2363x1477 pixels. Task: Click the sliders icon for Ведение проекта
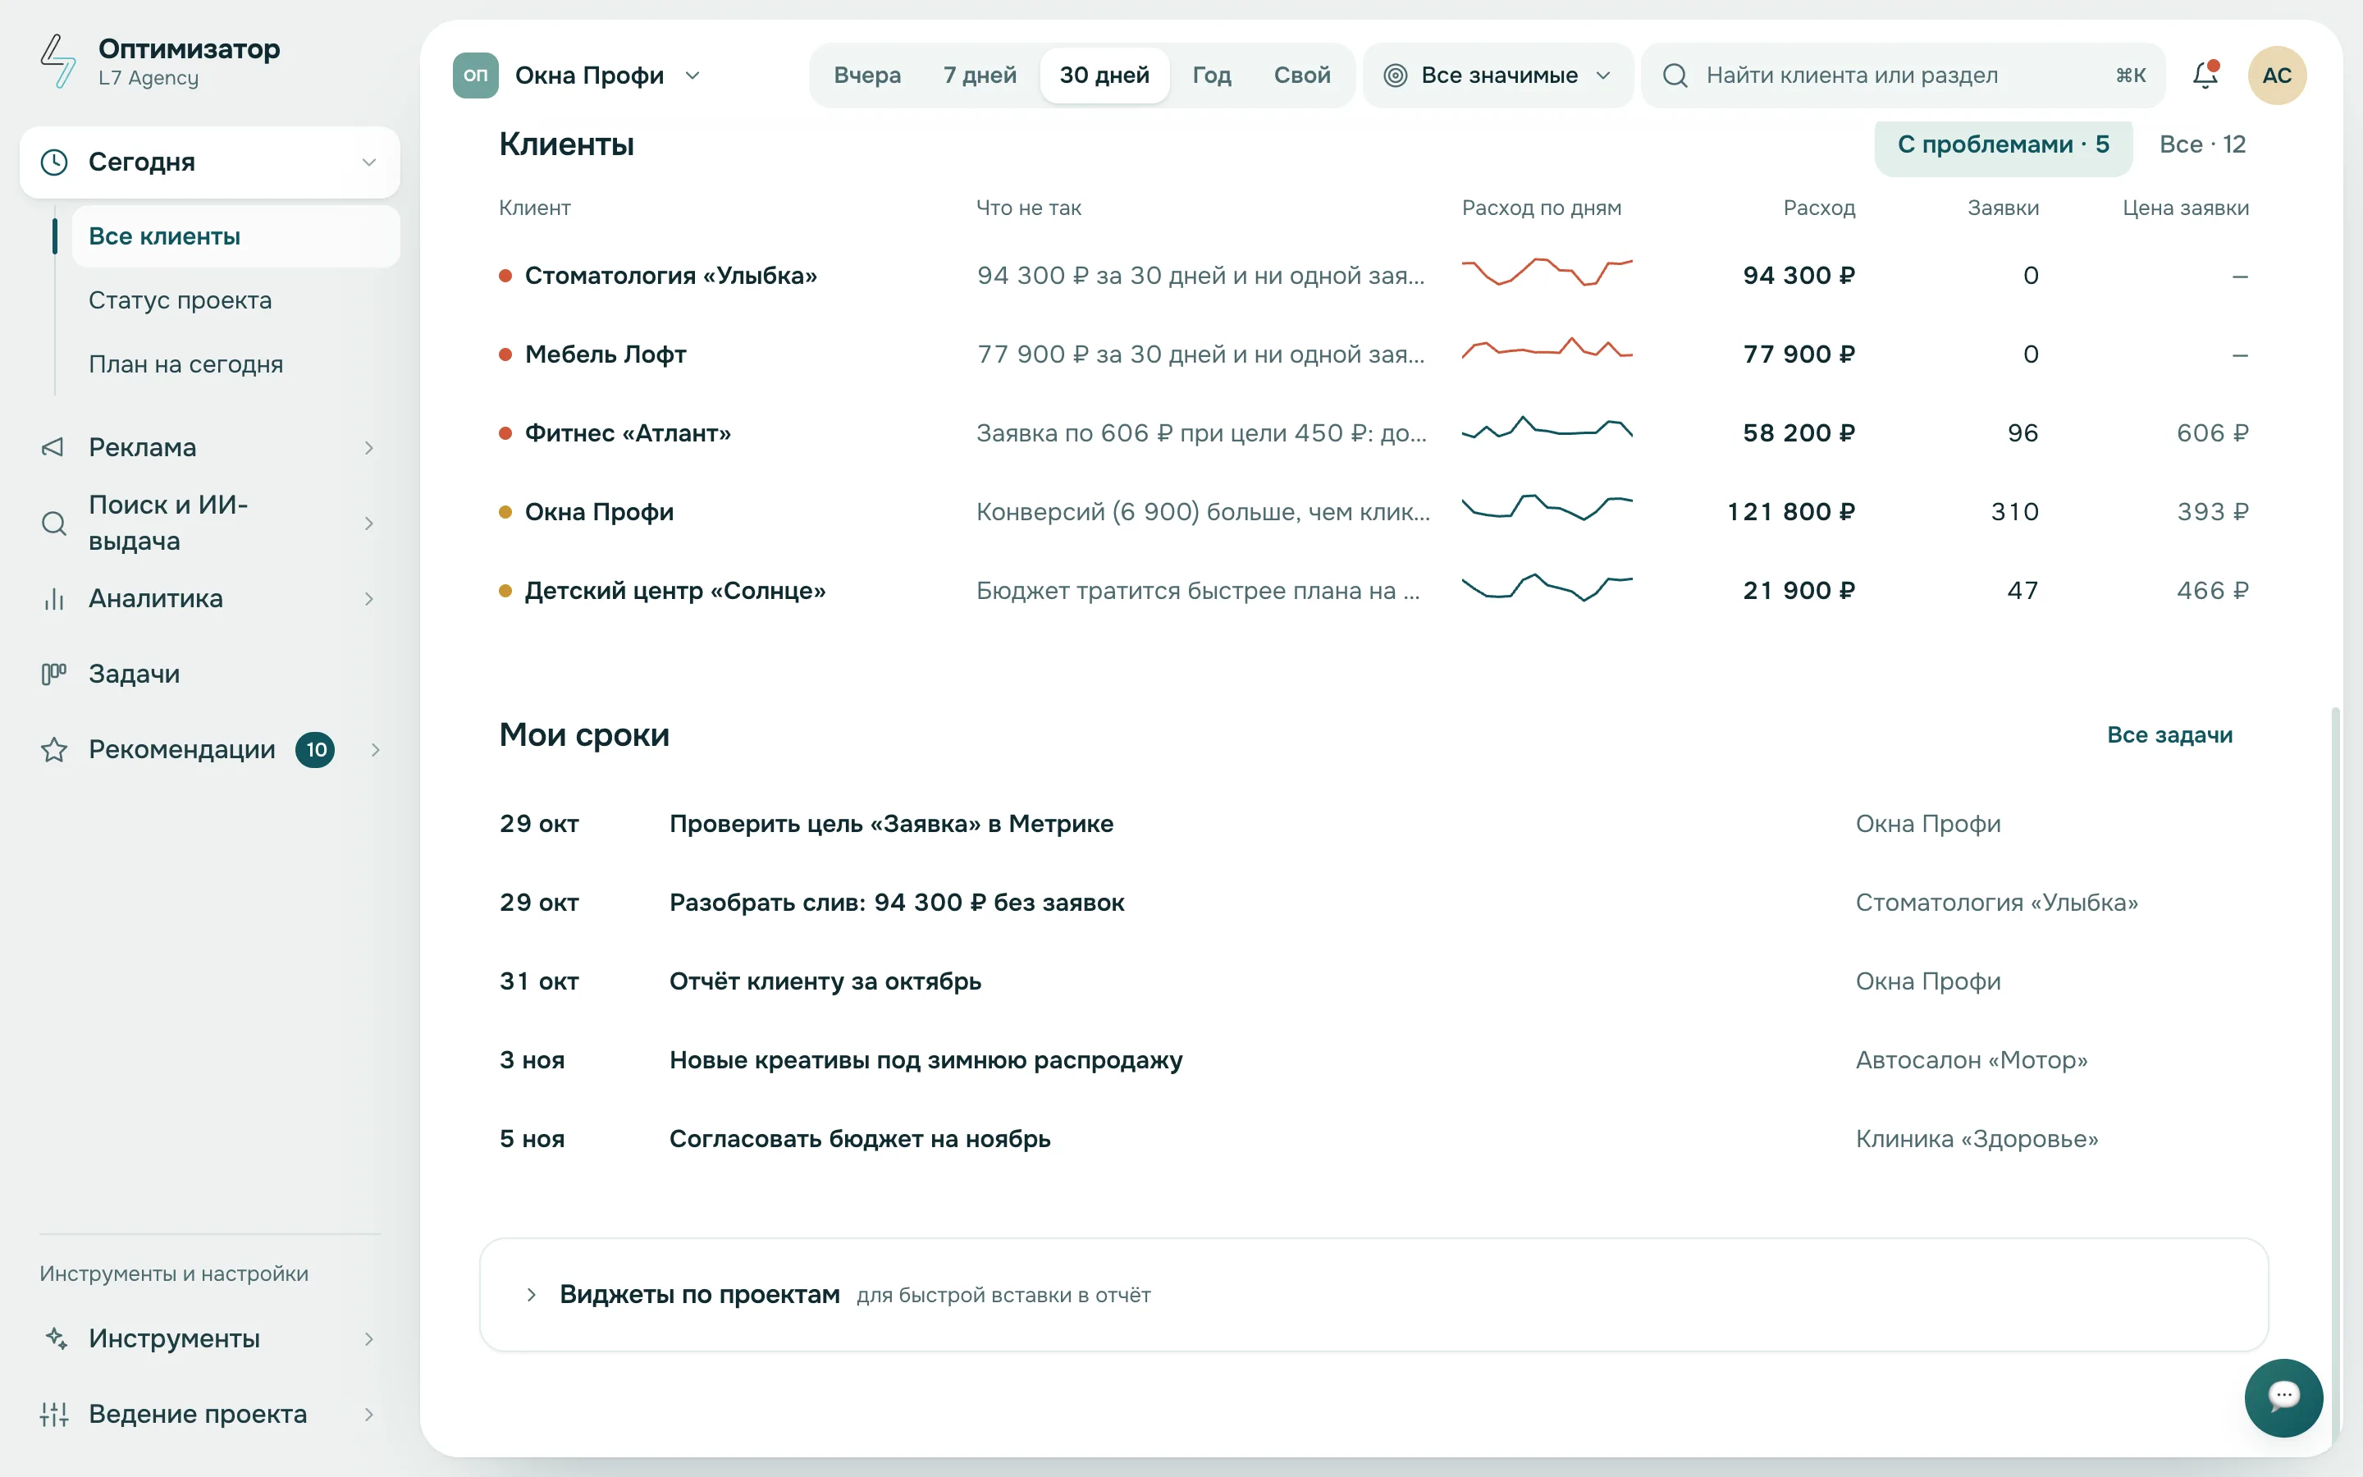(x=53, y=1414)
